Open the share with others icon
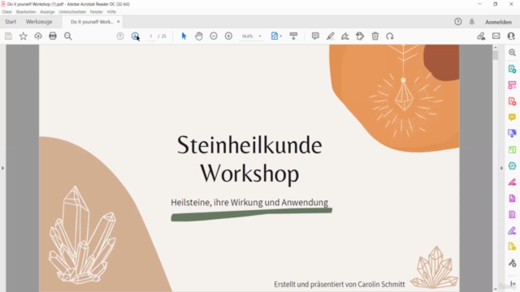520x292 pixels. (x=511, y=36)
